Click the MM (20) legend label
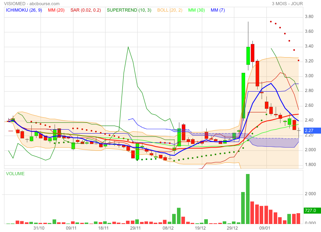Viewport: 321px width, 232px height. pos(56,10)
